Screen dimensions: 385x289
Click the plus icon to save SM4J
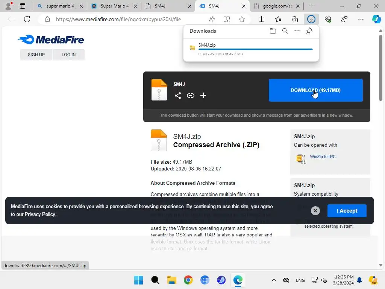point(203,96)
